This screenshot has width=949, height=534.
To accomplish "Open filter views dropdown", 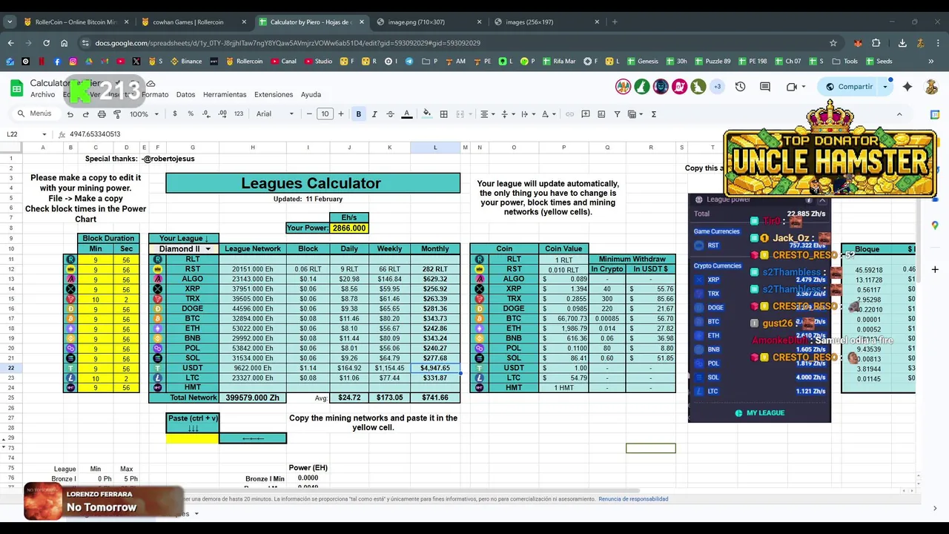I will click(635, 114).
